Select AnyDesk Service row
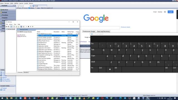178x100 pixels. tap(57, 42)
